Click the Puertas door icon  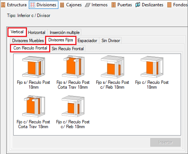pyautogui.click(x=113, y=5)
